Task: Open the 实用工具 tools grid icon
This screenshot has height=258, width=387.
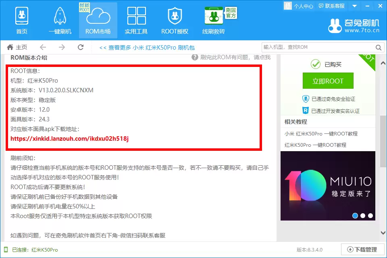Action: (x=136, y=16)
